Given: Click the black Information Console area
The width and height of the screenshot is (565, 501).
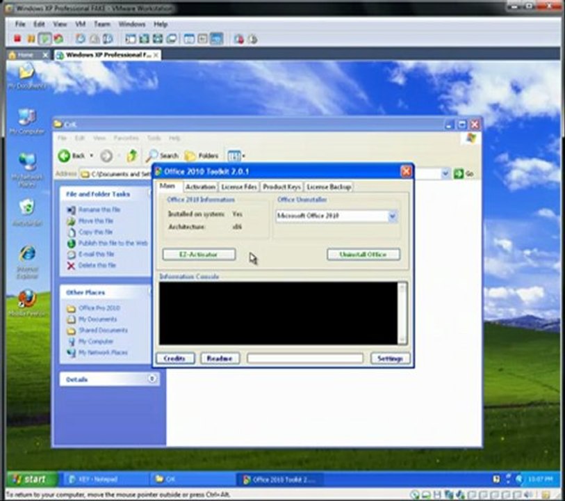Looking at the screenshot, I should [x=278, y=313].
